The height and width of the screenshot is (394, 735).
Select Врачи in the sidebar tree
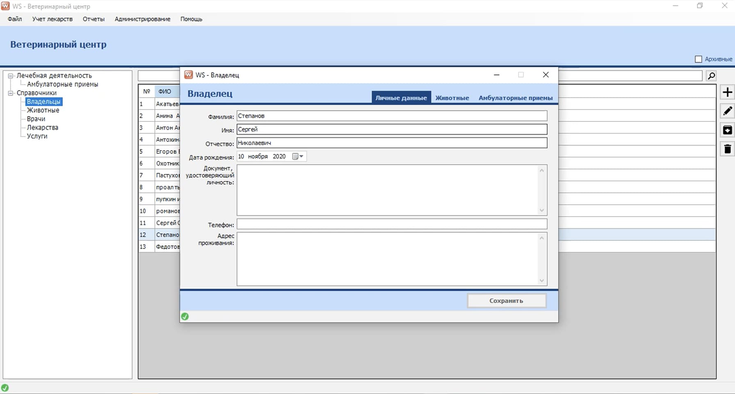[x=36, y=119]
